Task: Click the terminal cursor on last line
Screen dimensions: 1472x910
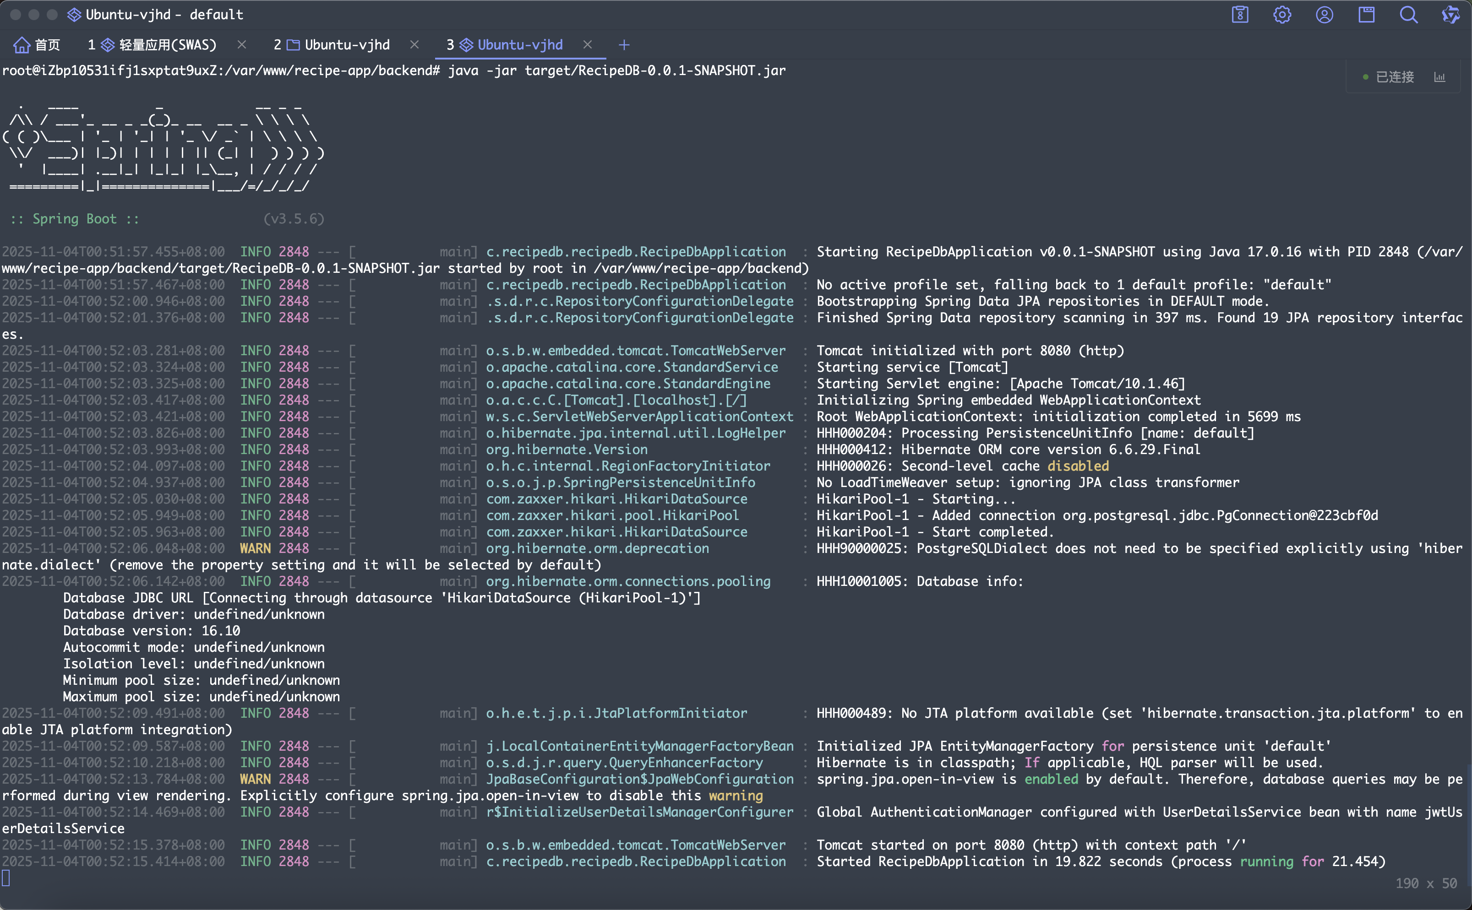Action: (x=6, y=878)
